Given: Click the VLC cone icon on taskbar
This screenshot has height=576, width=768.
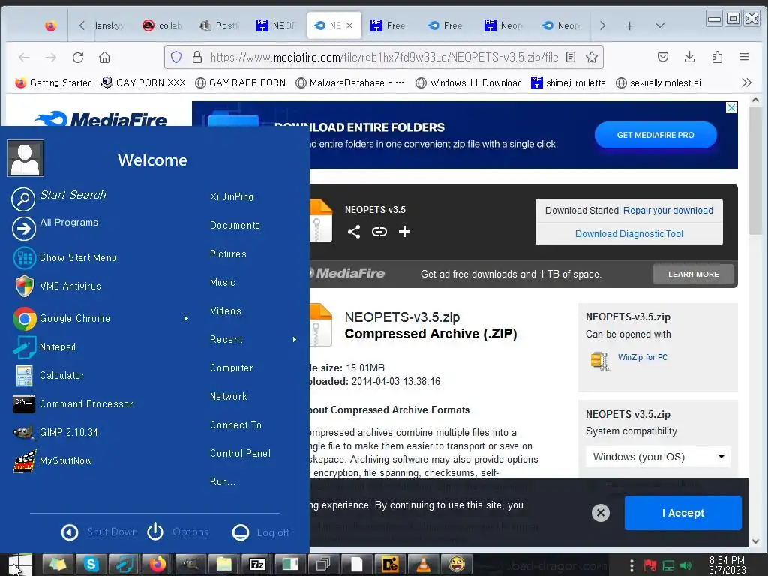Looking at the screenshot, I should point(423,565).
